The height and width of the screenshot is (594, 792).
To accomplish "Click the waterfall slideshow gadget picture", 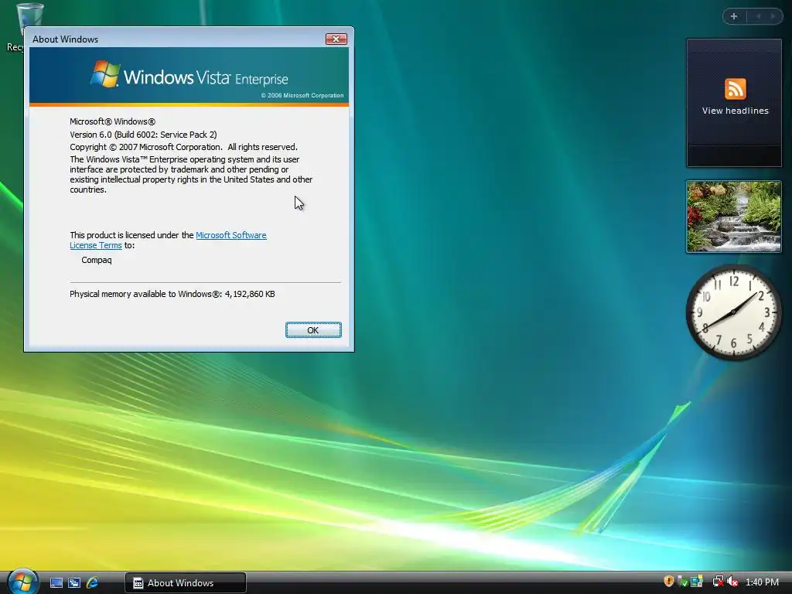I will (x=733, y=217).
